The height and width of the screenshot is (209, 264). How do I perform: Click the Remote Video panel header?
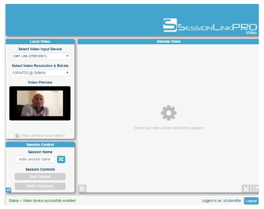[x=168, y=41]
